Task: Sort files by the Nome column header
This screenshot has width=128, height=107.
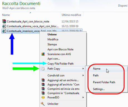Action: [x=6, y=15]
